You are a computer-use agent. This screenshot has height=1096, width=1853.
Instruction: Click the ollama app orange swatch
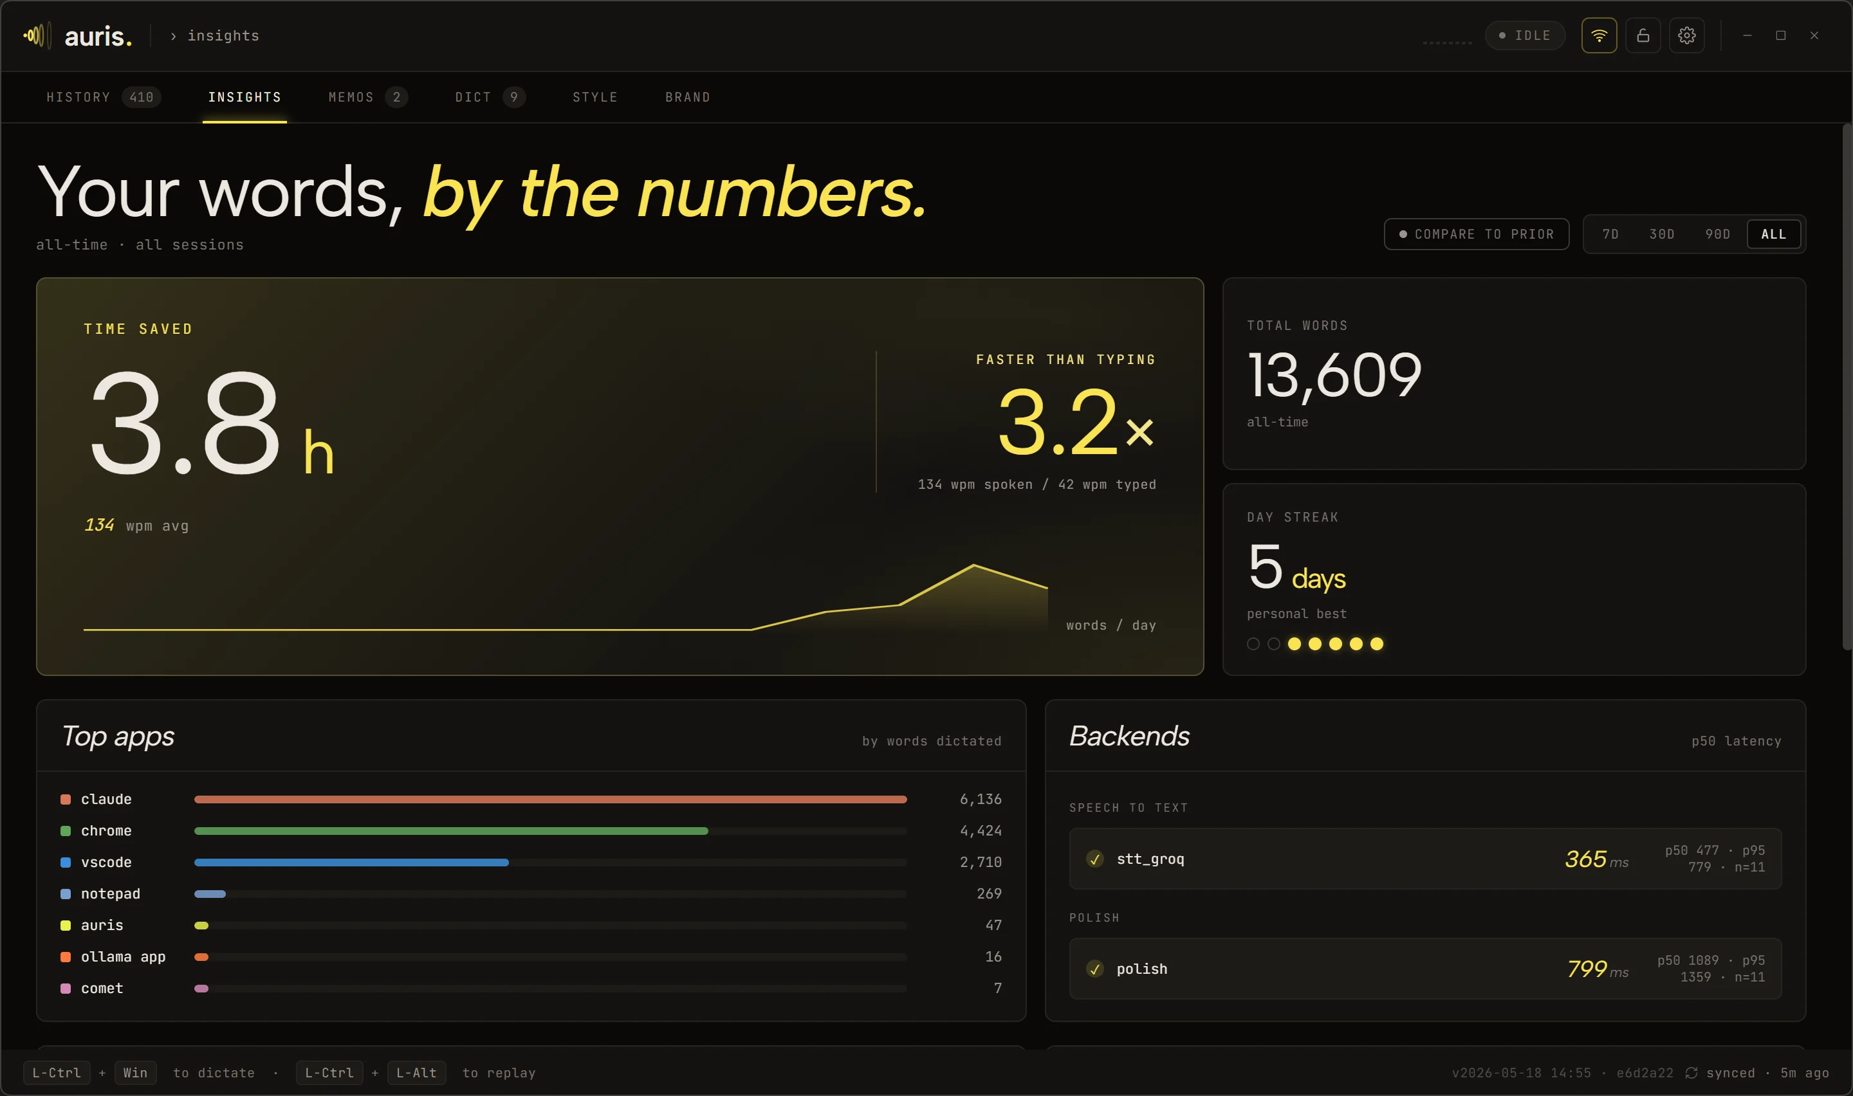pyautogui.click(x=66, y=957)
